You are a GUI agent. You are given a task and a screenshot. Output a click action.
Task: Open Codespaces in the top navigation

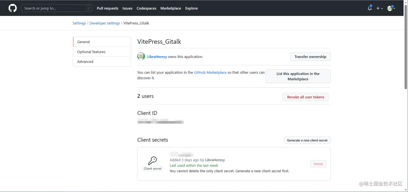[x=146, y=8]
